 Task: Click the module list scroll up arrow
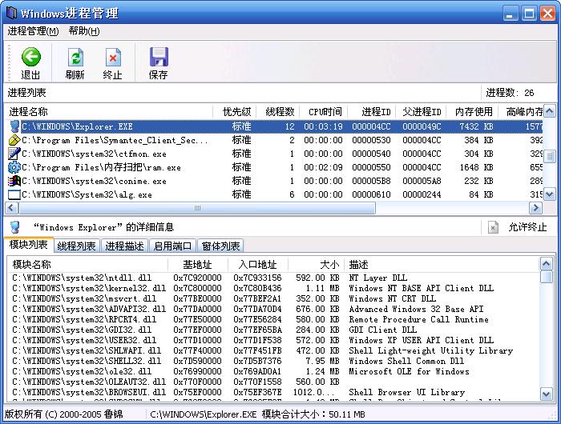pos(547,264)
